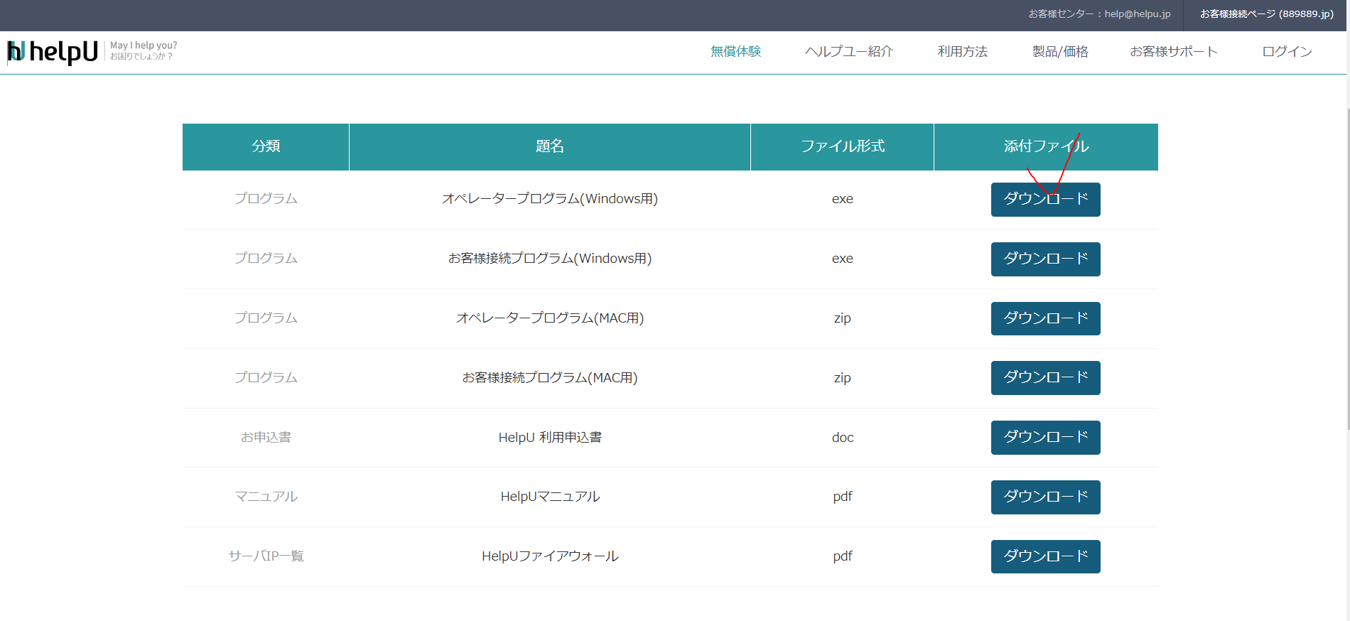
Task: Click the "May I help you?" tagline
Action: click(144, 45)
